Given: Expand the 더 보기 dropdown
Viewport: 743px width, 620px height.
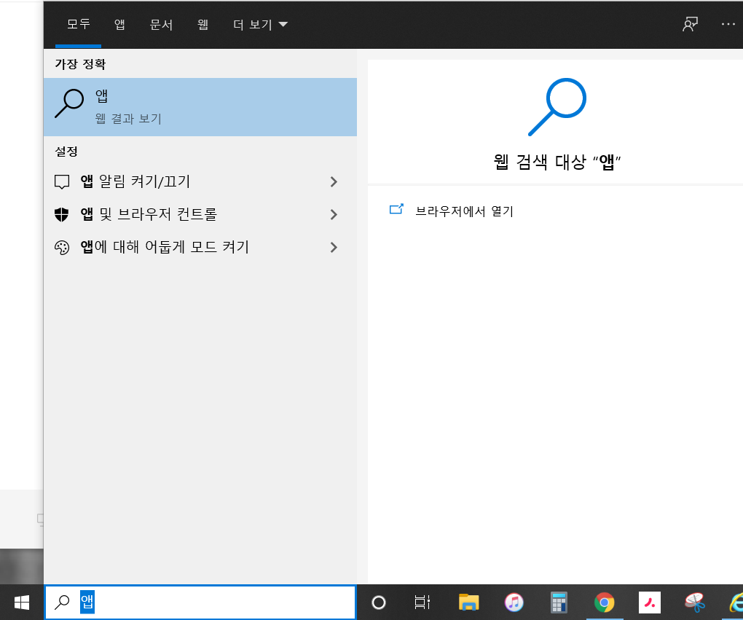Looking at the screenshot, I should [260, 24].
